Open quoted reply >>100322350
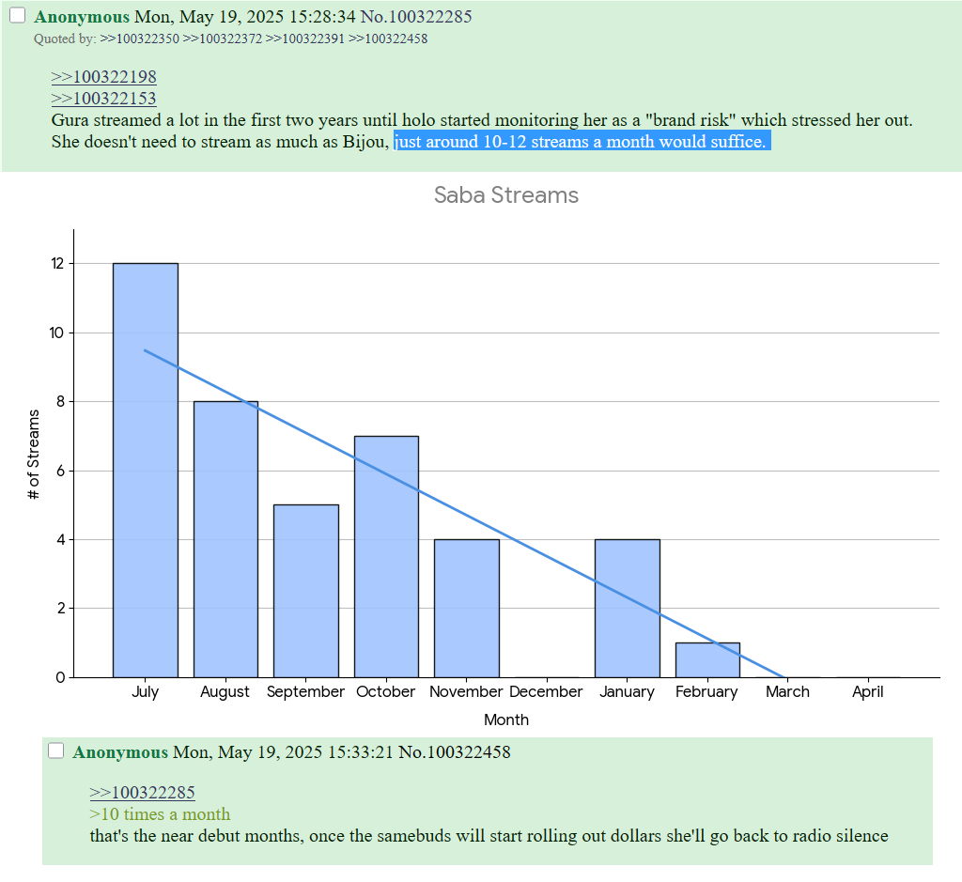Viewport: 962px width, 882px height. point(140,39)
